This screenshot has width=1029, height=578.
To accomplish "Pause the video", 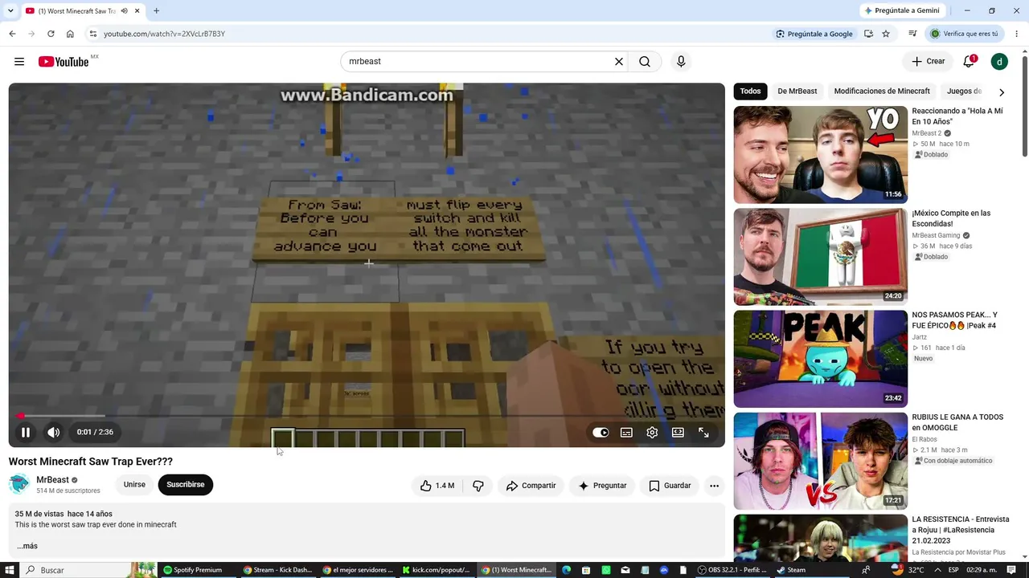I will pos(26,433).
